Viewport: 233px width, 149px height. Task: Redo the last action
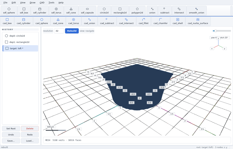point(30,135)
